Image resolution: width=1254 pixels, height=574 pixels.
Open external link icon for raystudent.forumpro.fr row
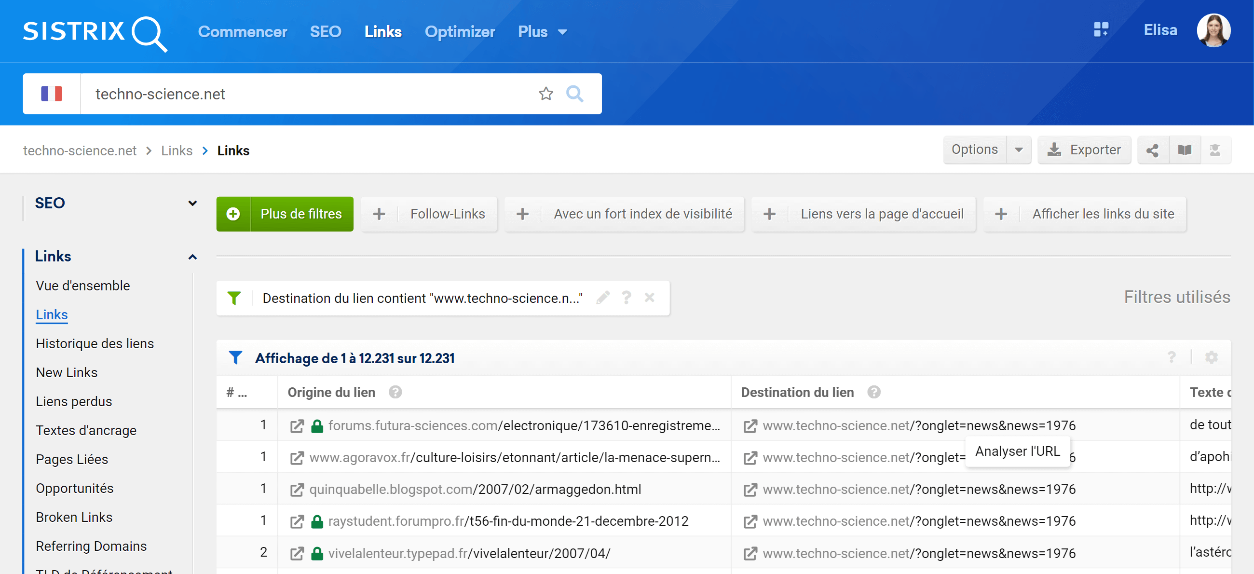[x=297, y=521]
